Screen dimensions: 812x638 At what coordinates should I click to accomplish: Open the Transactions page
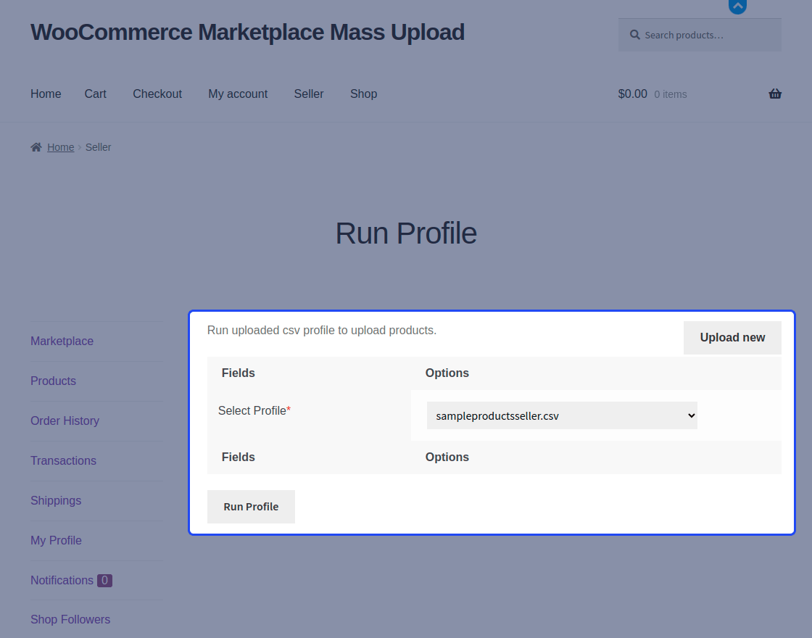(63, 460)
